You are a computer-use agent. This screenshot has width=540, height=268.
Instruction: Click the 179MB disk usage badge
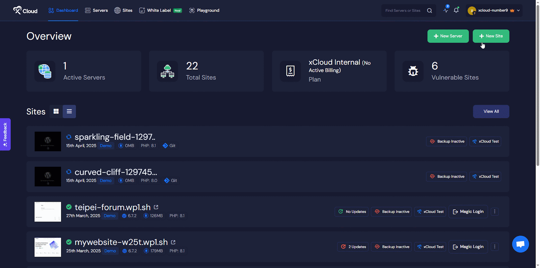(153, 251)
